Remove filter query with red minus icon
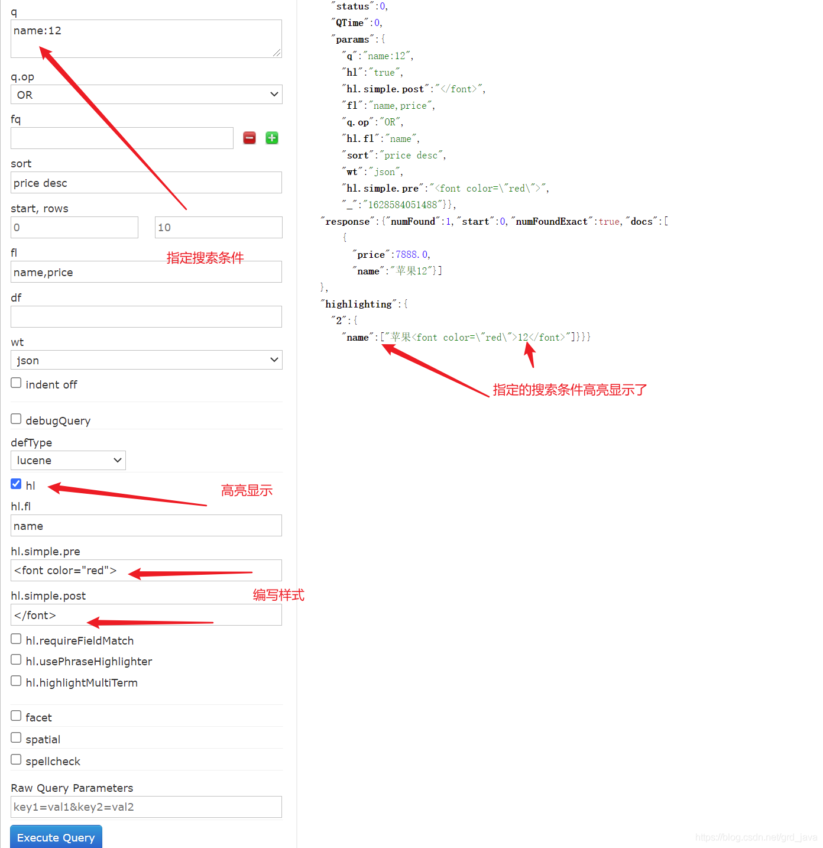This screenshot has height=848, width=823. (250, 138)
